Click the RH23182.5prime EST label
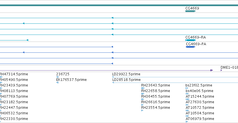Screen dimensions: 238x123 pyautogui.click(x=14, y=102)
